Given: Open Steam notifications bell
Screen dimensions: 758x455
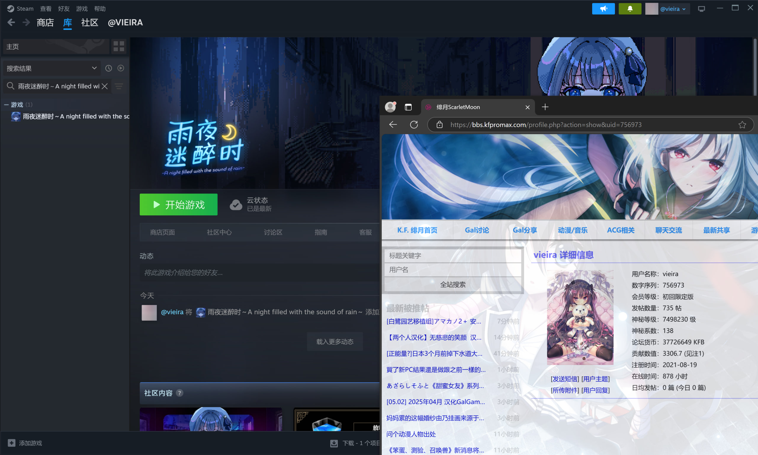Looking at the screenshot, I should [630, 9].
